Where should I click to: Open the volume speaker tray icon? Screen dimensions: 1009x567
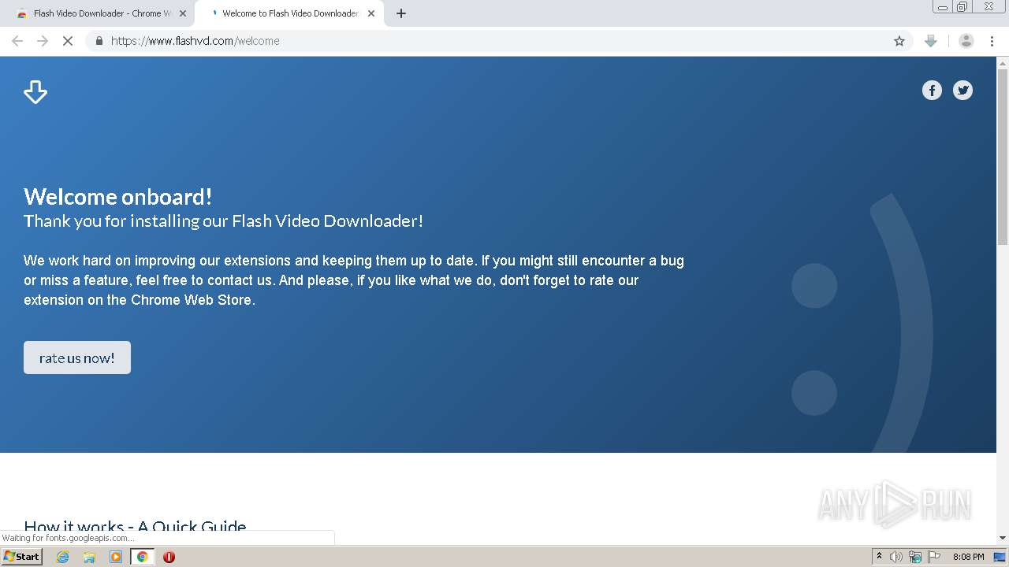pos(896,557)
